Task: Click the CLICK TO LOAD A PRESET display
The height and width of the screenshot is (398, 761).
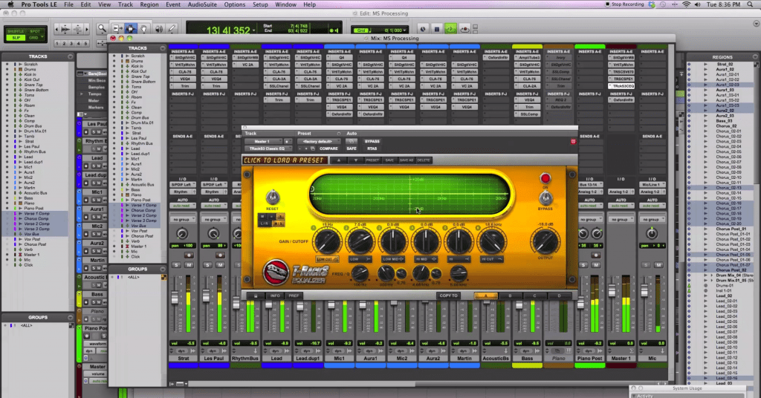Action: tap(285, 160)
